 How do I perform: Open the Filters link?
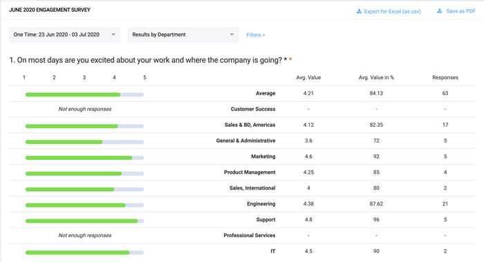tap(256, 34)
